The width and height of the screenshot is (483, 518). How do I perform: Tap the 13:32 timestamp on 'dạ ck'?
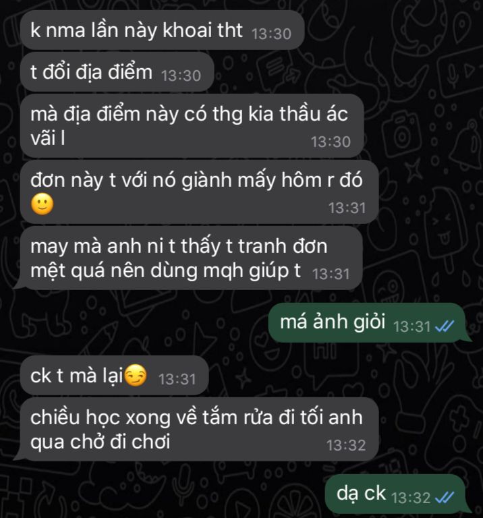click(x=411, y=498)
